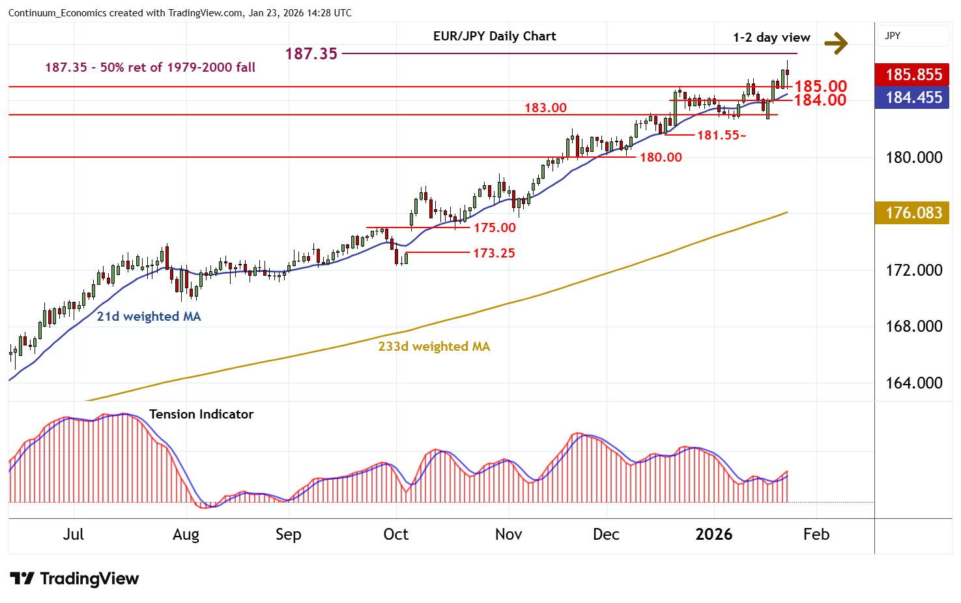The width and height of the screenshot is (961, 603).
Task: Click the 187.35 resistance level label
Action: click(x=311, y=54)
